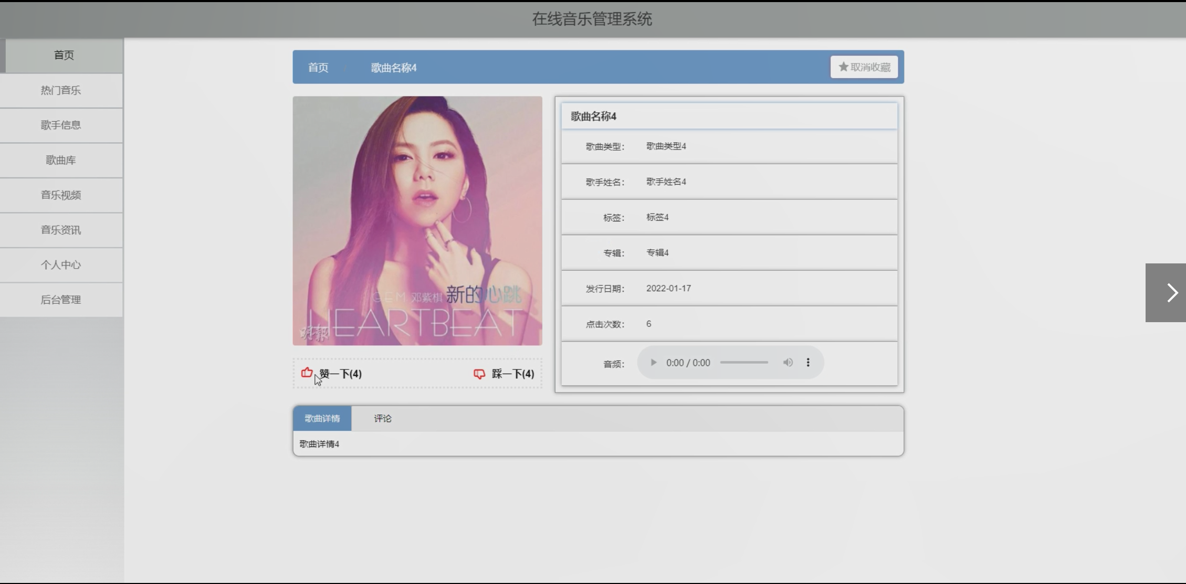Mute the audio via the speaker icon
Viewport: 1186px width, 584px height.
(788, 363)
